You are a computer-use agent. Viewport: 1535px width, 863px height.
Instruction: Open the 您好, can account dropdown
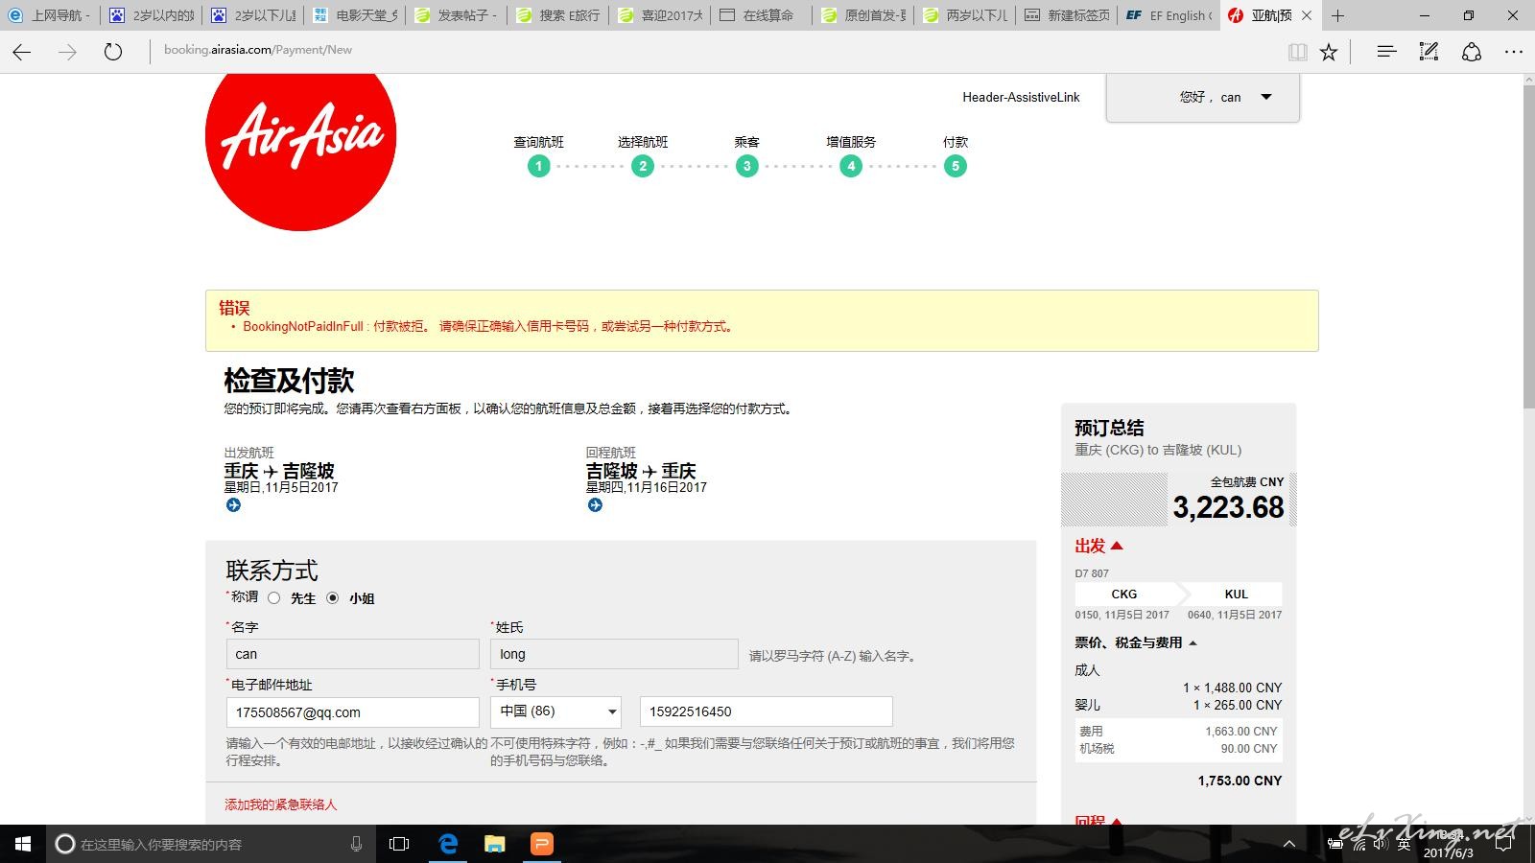pos(1203,98)
